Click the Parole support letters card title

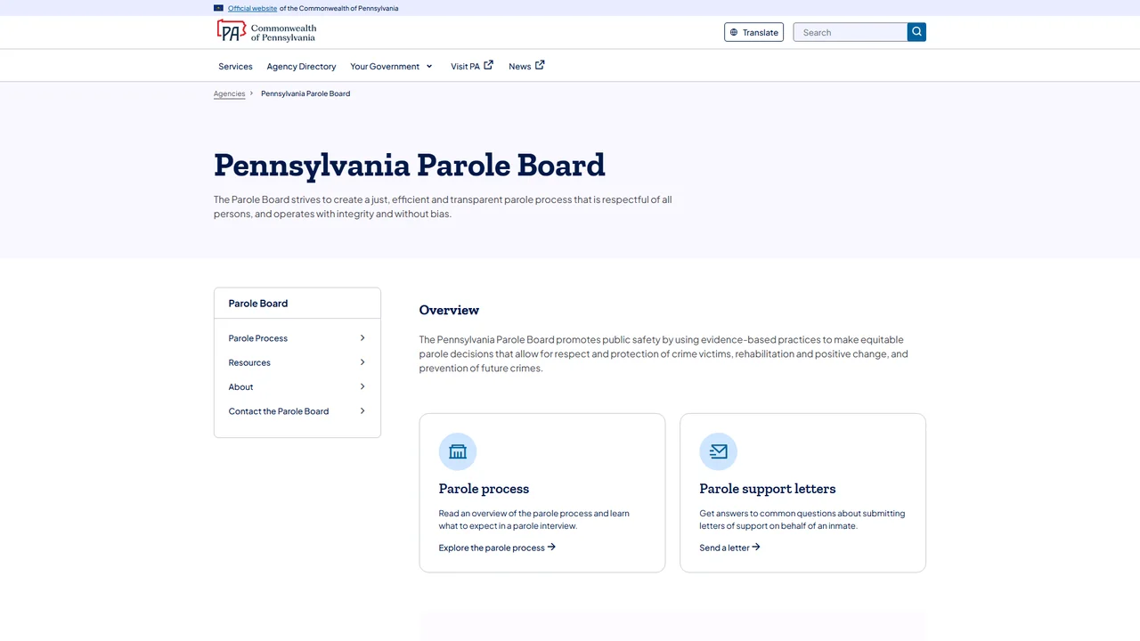click(x=767, y=489)
